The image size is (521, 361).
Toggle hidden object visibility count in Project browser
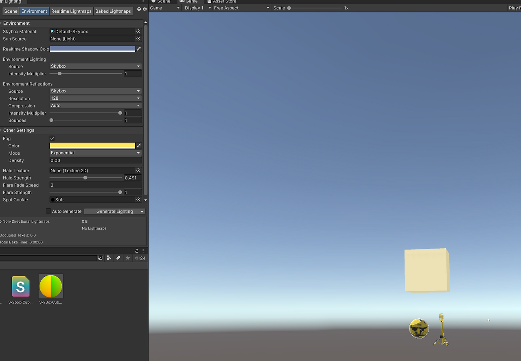(x=140, y=258)
